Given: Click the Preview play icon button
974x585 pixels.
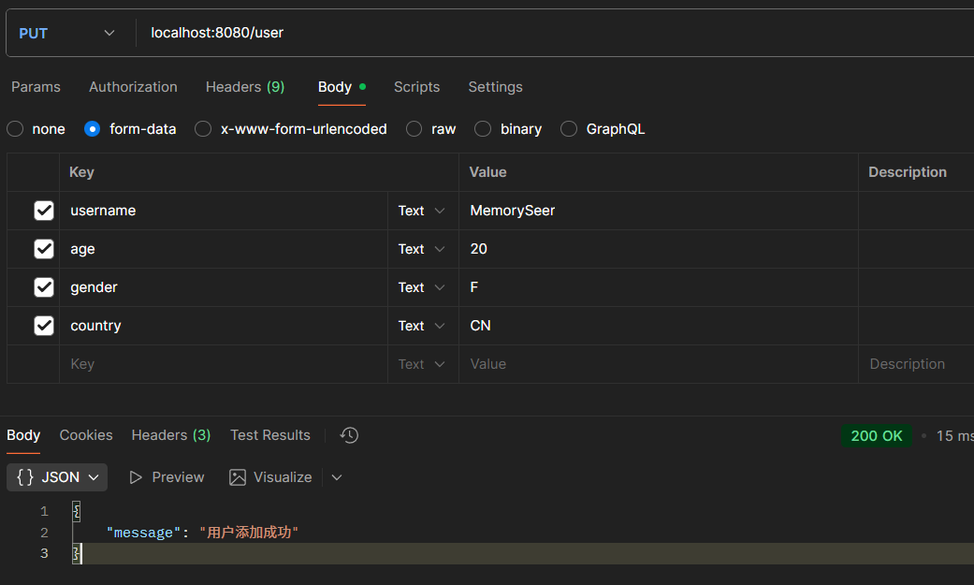Looking at the screenshot, I should (167, 477).
